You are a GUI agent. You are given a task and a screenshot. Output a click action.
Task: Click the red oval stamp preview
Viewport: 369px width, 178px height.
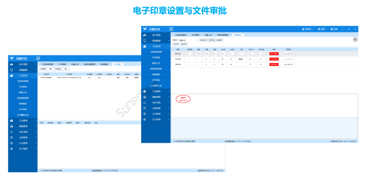point(183,99)
